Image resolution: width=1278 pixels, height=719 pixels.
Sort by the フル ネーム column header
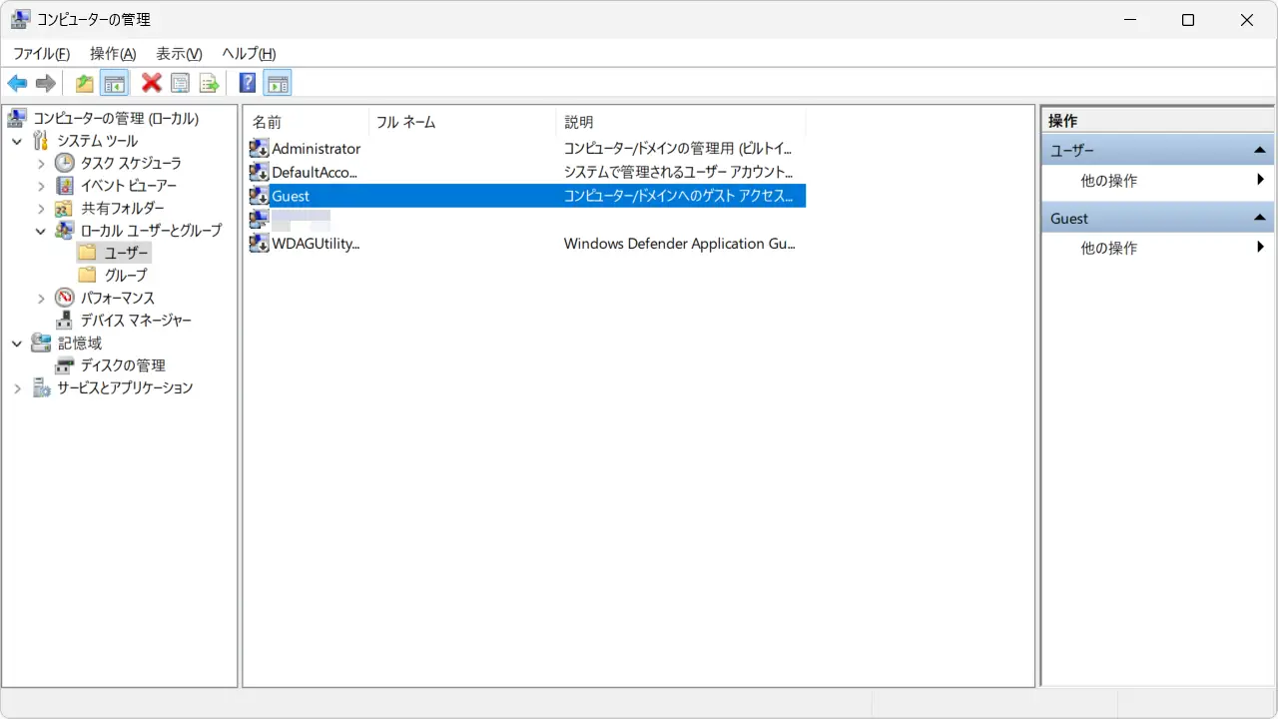(462, 122)
